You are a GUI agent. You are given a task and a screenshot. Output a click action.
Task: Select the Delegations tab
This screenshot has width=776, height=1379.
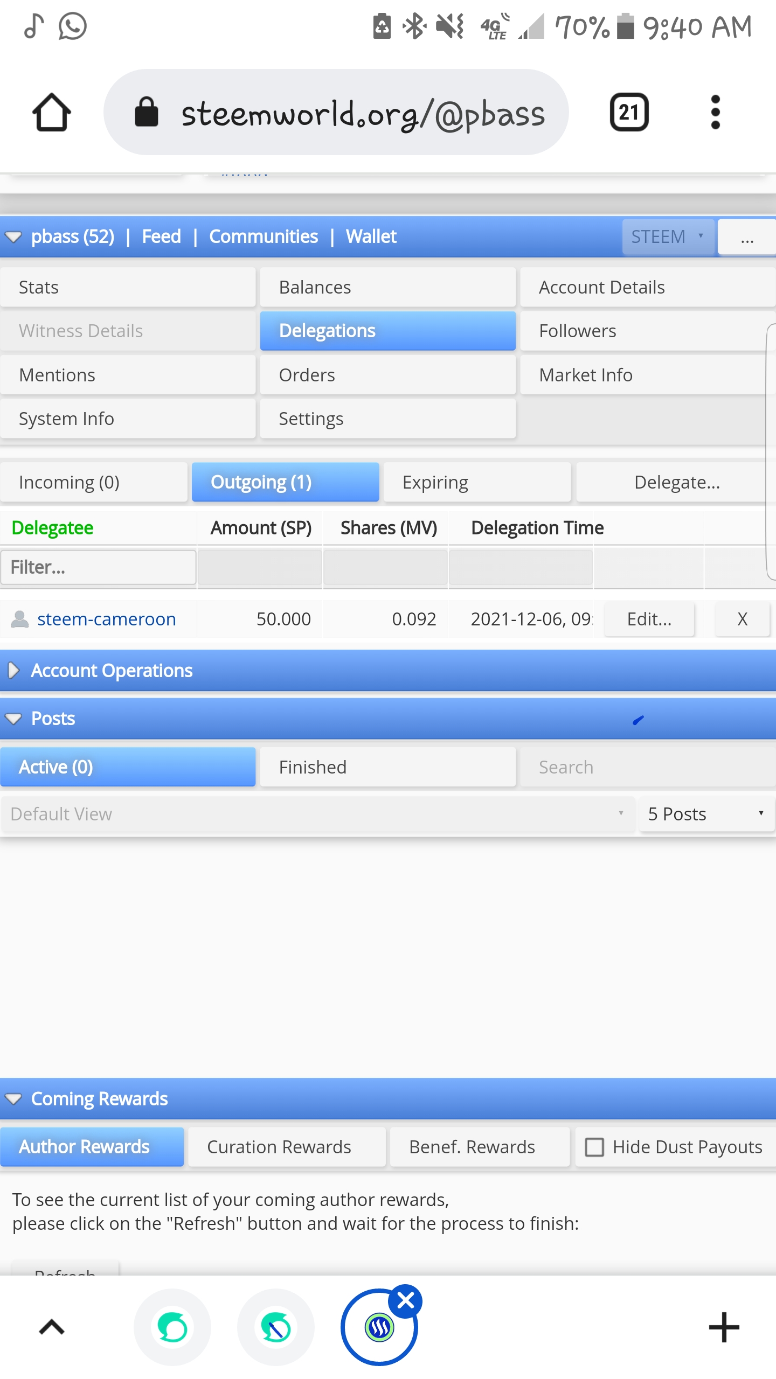[x=388, y=331]
